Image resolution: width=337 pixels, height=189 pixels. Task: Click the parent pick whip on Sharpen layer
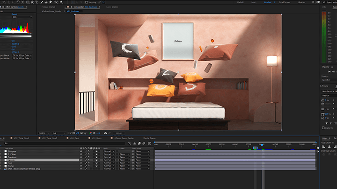coord(133,151)
